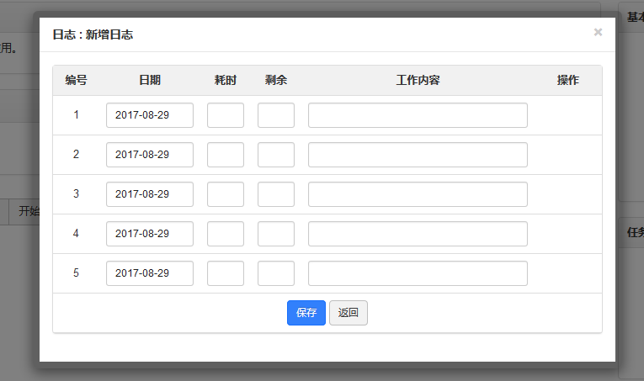The height and width of the screenshot is (381, 644).
Task: Close the 新增日志 dialog with the X
Action: tap(598, 32)
